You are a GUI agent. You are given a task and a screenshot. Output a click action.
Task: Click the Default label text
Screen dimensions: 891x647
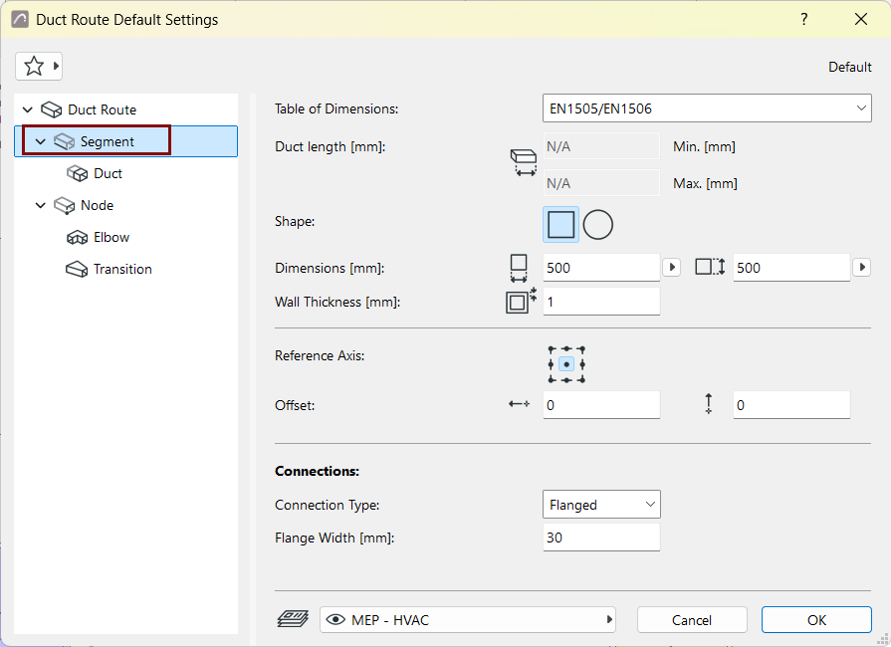pyautogui.click(x=849, y=67)
